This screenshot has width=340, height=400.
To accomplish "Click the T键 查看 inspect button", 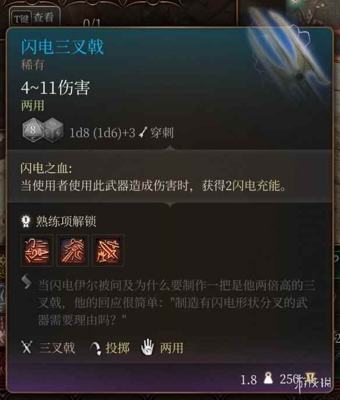I will pyautogui.click(x=34, y=17).
